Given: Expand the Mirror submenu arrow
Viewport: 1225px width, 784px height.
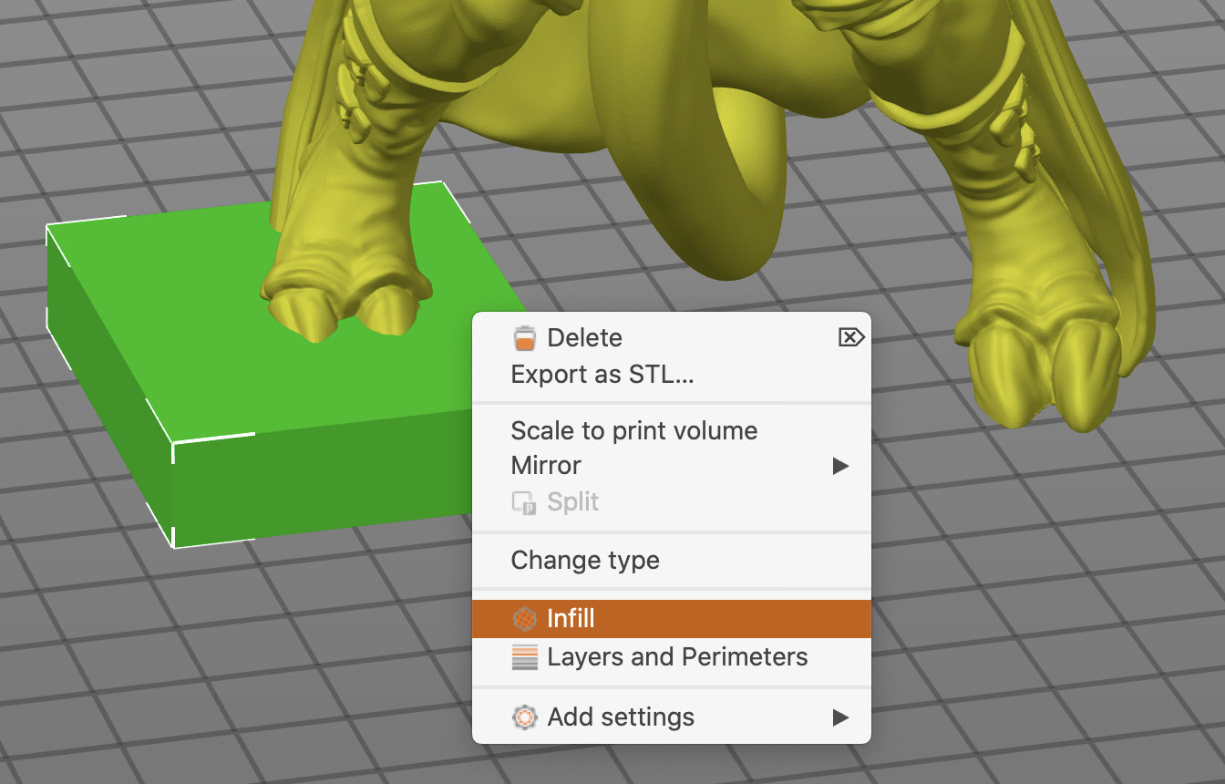Looking at the screenshot, I should coord(840,466).
